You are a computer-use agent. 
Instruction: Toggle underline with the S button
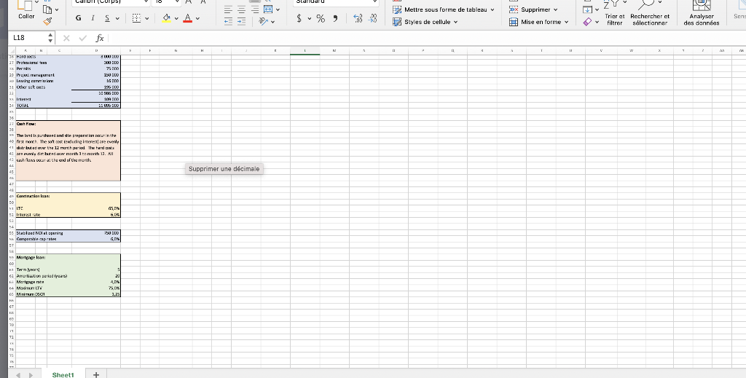point(107,18)
